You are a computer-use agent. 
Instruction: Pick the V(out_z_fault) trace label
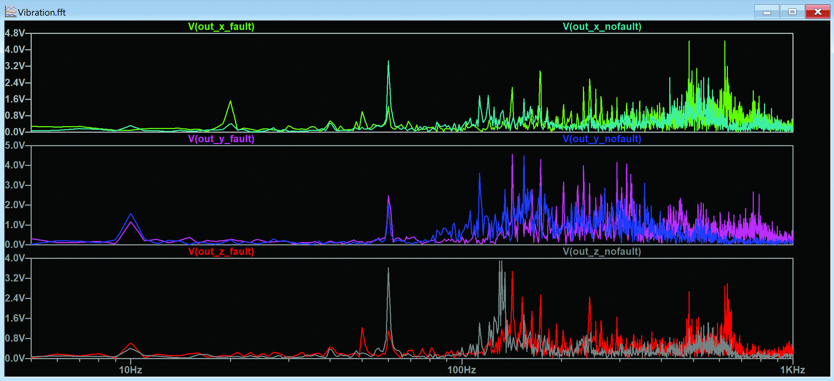pyautogui.click(x=221, y=252)
